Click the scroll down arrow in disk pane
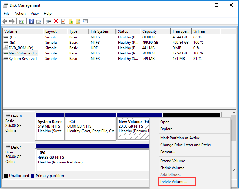Screen dimensions: 239x189 point(234,170)
